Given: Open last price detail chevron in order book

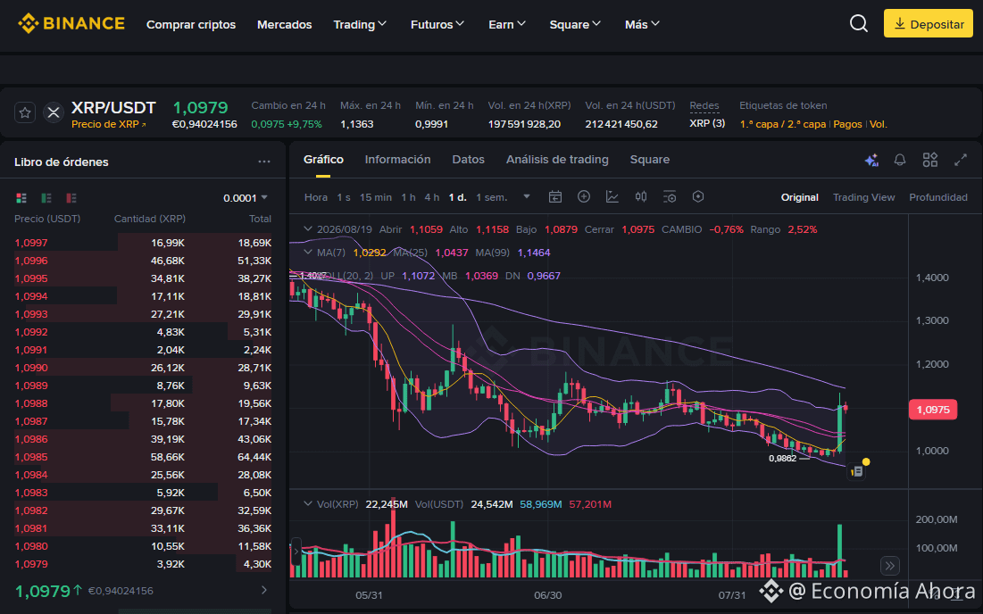Looking at the screenshot, I should (264, 590).
